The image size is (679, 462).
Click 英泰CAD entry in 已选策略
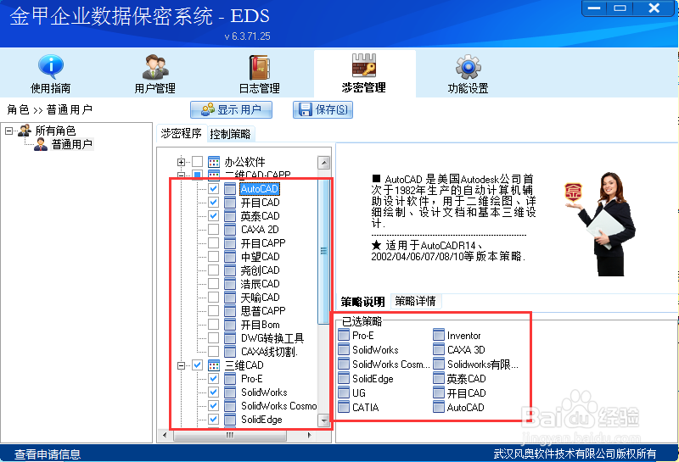(x=459, y=379)
